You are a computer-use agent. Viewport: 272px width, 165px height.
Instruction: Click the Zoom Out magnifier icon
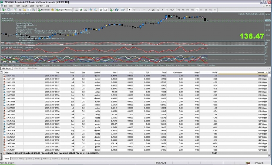pos(95,10)
